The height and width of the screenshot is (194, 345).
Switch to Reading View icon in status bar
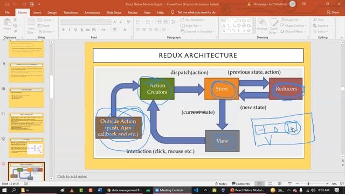tap(280, 184)
